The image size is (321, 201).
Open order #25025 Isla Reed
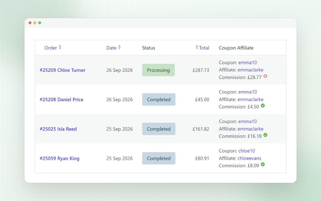coord(58,129)
